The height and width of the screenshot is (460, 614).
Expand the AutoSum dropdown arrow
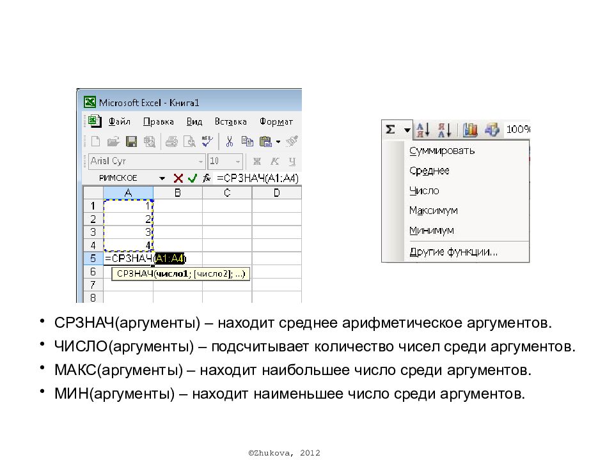(407, 130)
